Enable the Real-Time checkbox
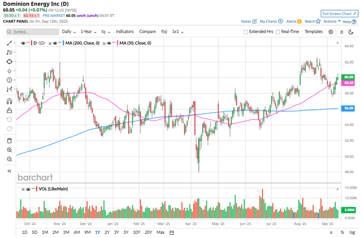The width and height of the screenshot is (363, 238). click(x=278, y=32)
